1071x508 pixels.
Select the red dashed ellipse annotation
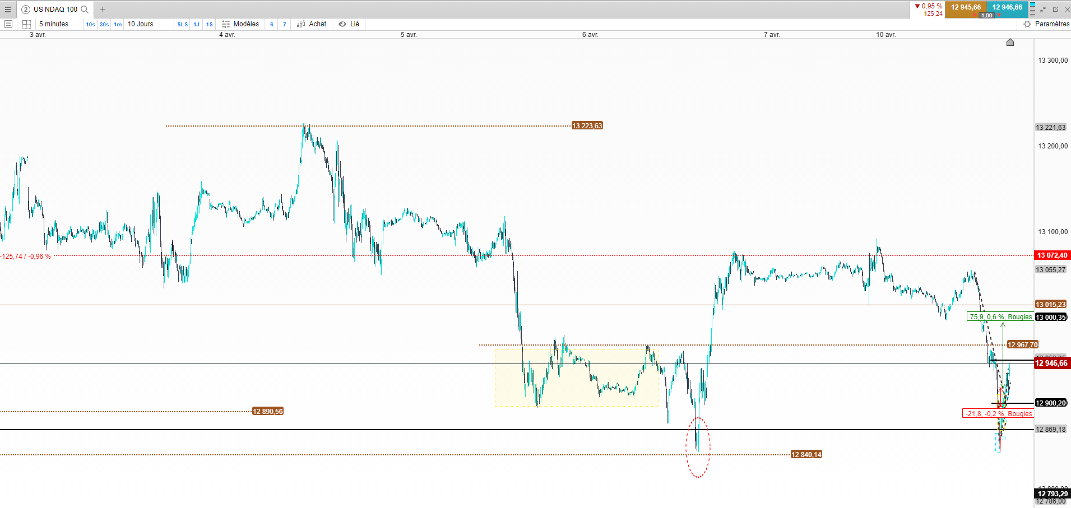point(698,448)
